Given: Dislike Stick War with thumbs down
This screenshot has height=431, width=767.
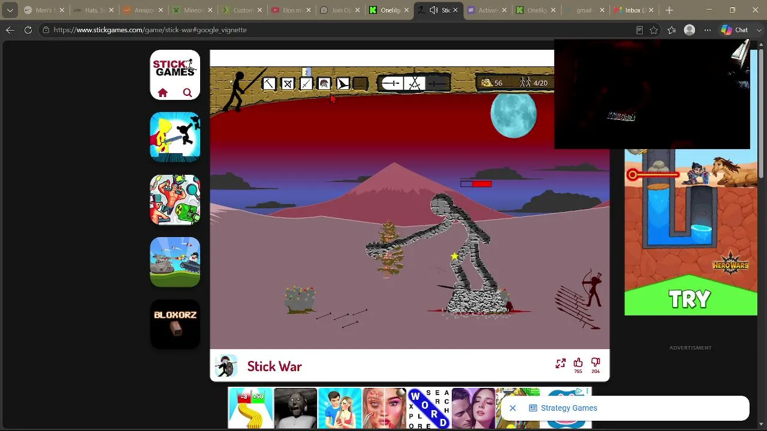Looking at the screenshot, I should click(x=596, y=363).
